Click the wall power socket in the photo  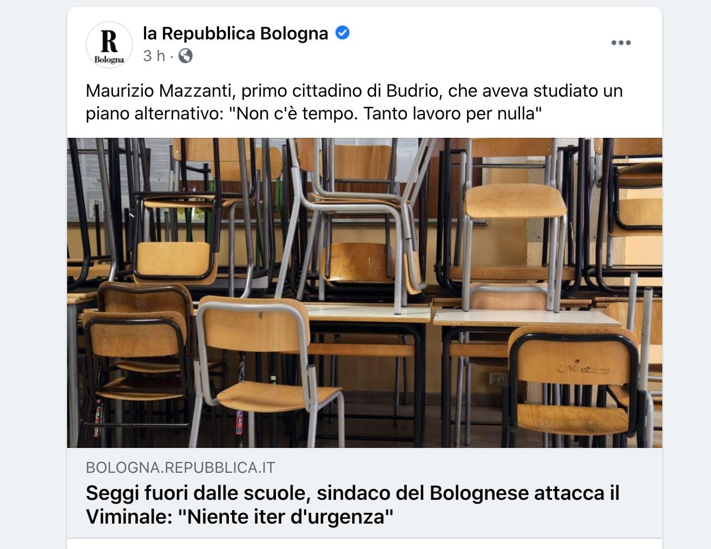point(497,378)
